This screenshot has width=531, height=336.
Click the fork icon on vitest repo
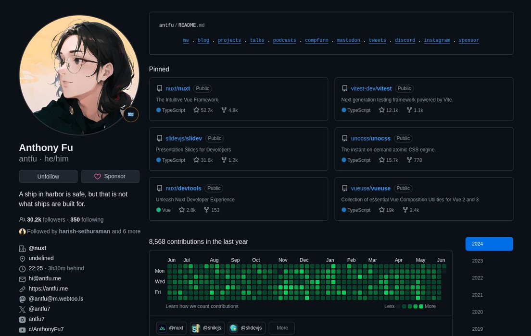click(409, 110)
